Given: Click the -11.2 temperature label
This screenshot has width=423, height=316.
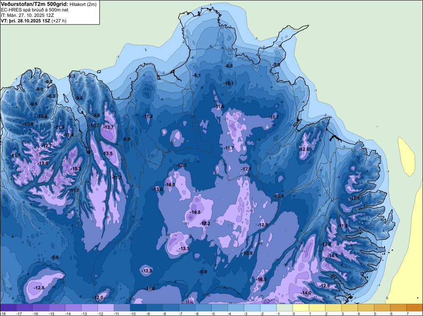Looking at the screenshot, I should (148, 116).
